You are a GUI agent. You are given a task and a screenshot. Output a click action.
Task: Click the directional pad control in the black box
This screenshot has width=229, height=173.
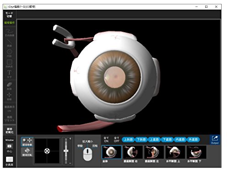47,151
